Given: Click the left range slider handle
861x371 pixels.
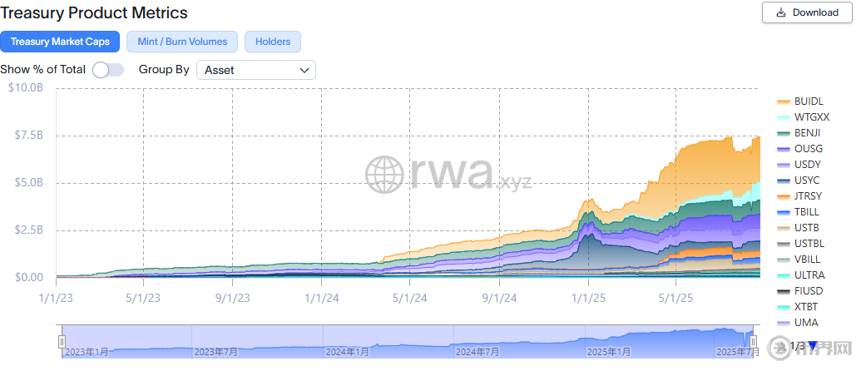Looking at the screenshot, I should [x=61, y=342].
